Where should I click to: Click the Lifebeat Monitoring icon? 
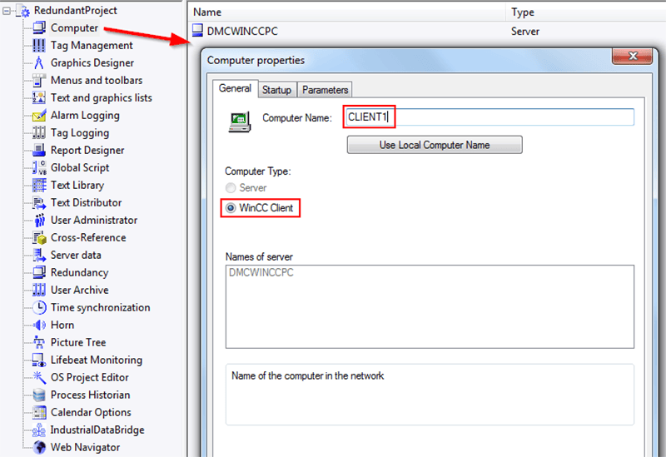[39, 360]
